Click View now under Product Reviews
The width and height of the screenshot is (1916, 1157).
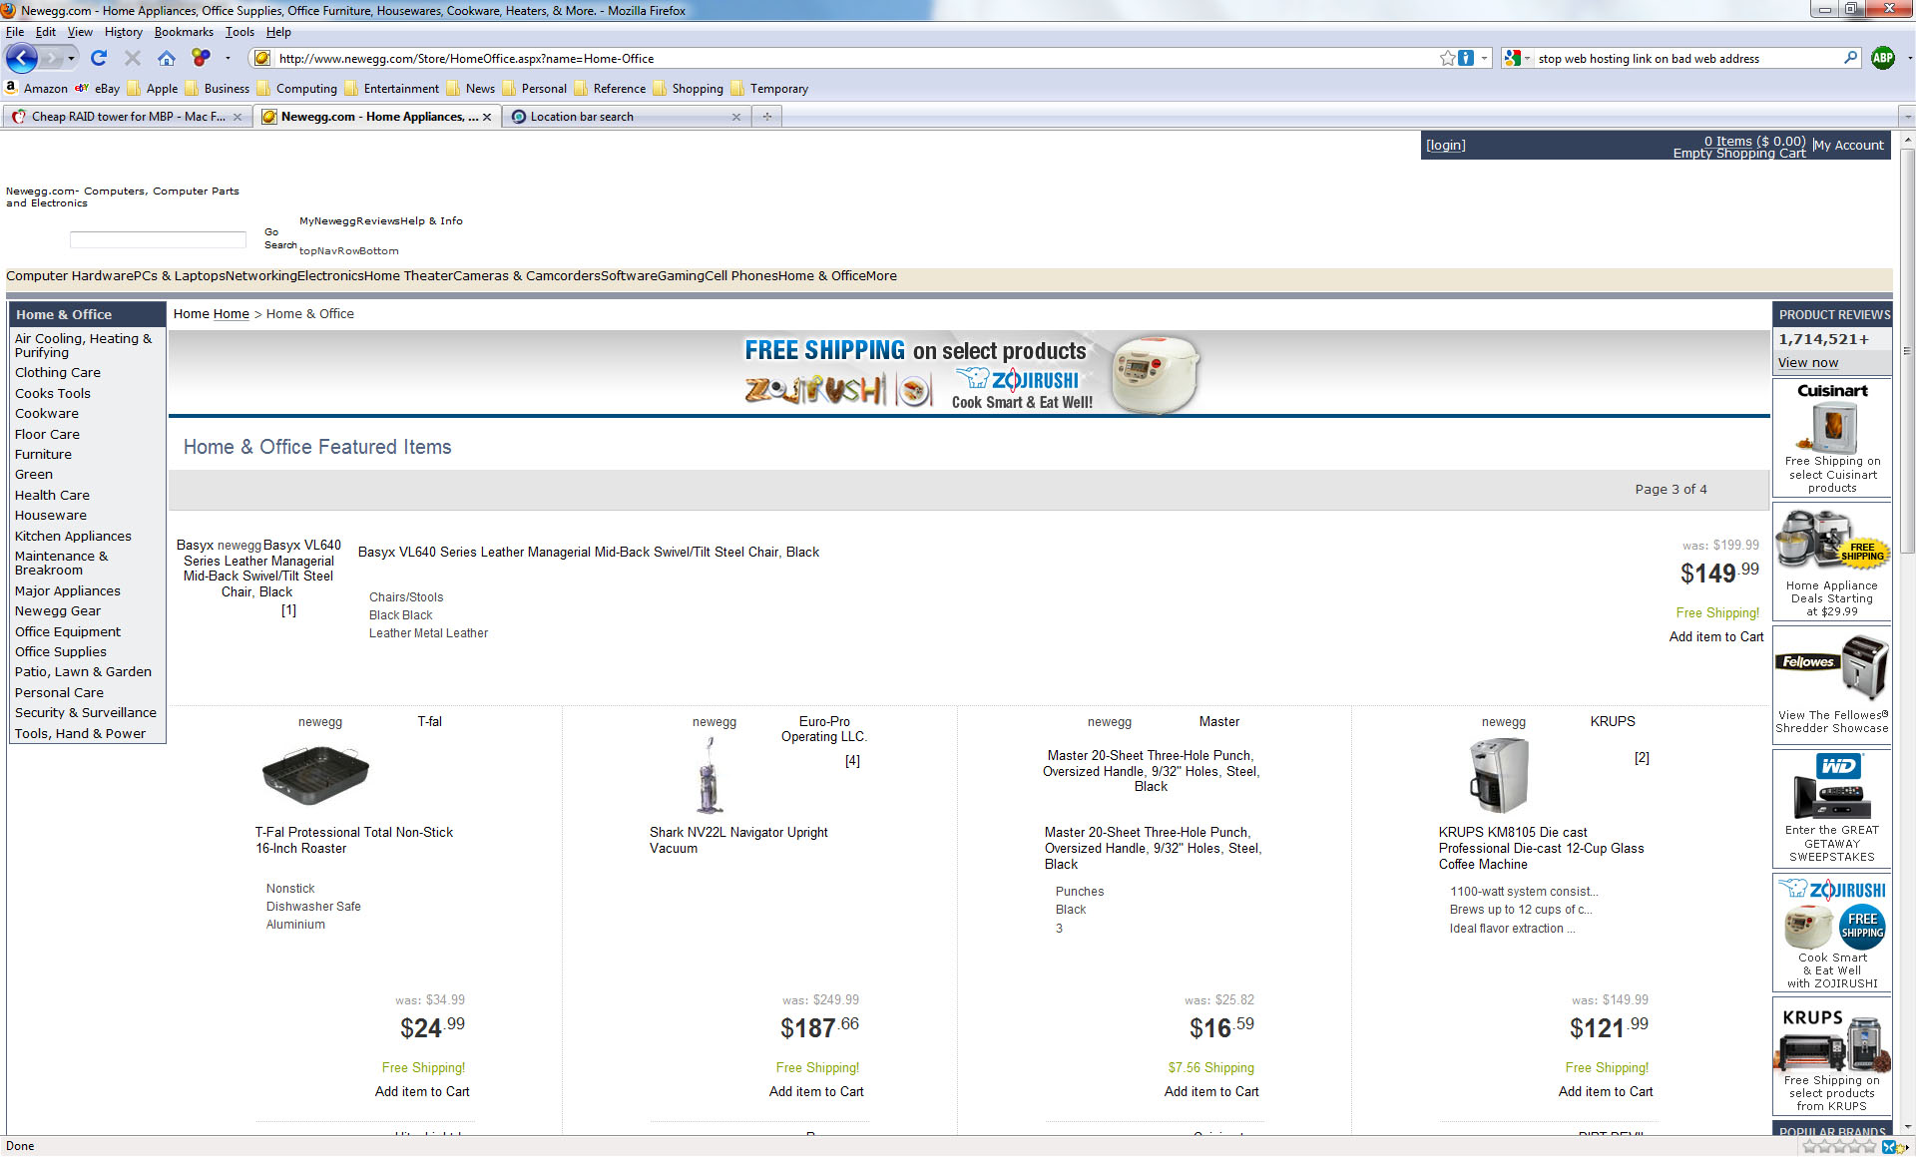1808,363
